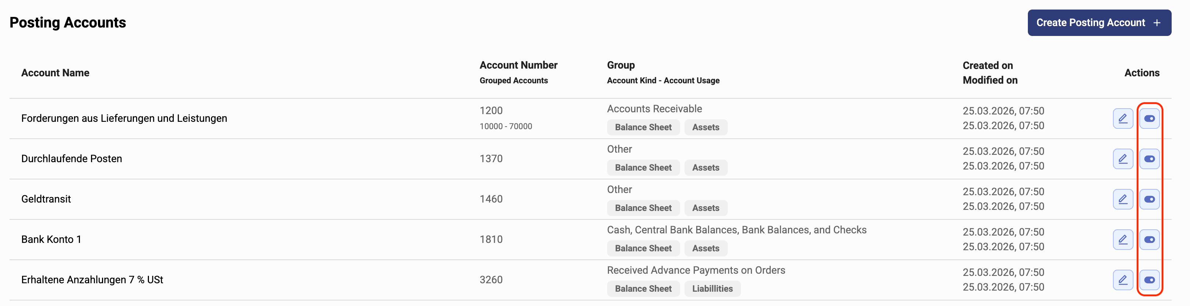Click Balance Sheet tag for Geldtransit

(x=643, y=208)
